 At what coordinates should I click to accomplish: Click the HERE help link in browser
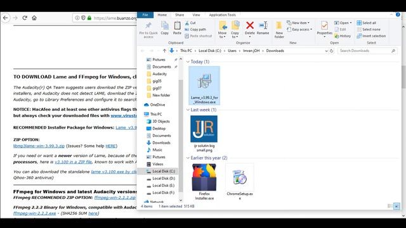tap(110, 146)
